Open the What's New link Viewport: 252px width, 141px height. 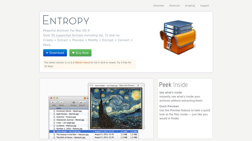tap(82, 62)
